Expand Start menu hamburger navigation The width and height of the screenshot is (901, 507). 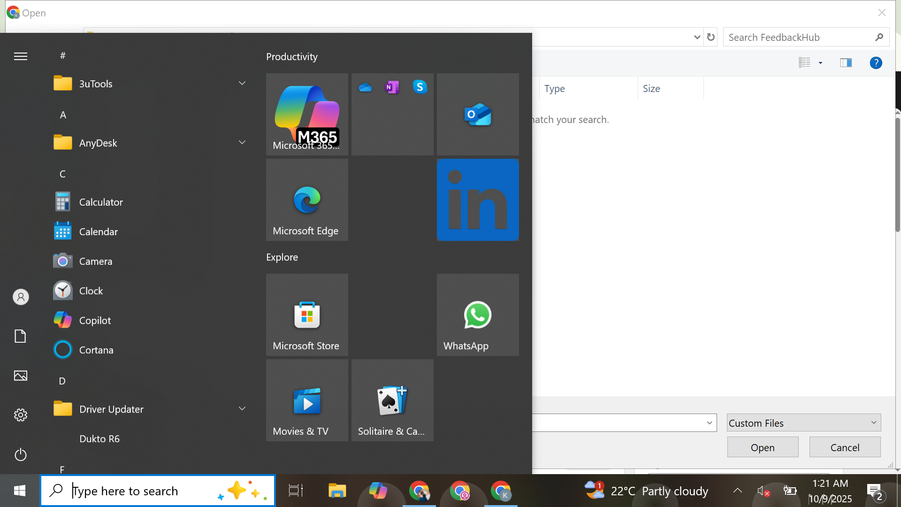[x=21, y=56]
